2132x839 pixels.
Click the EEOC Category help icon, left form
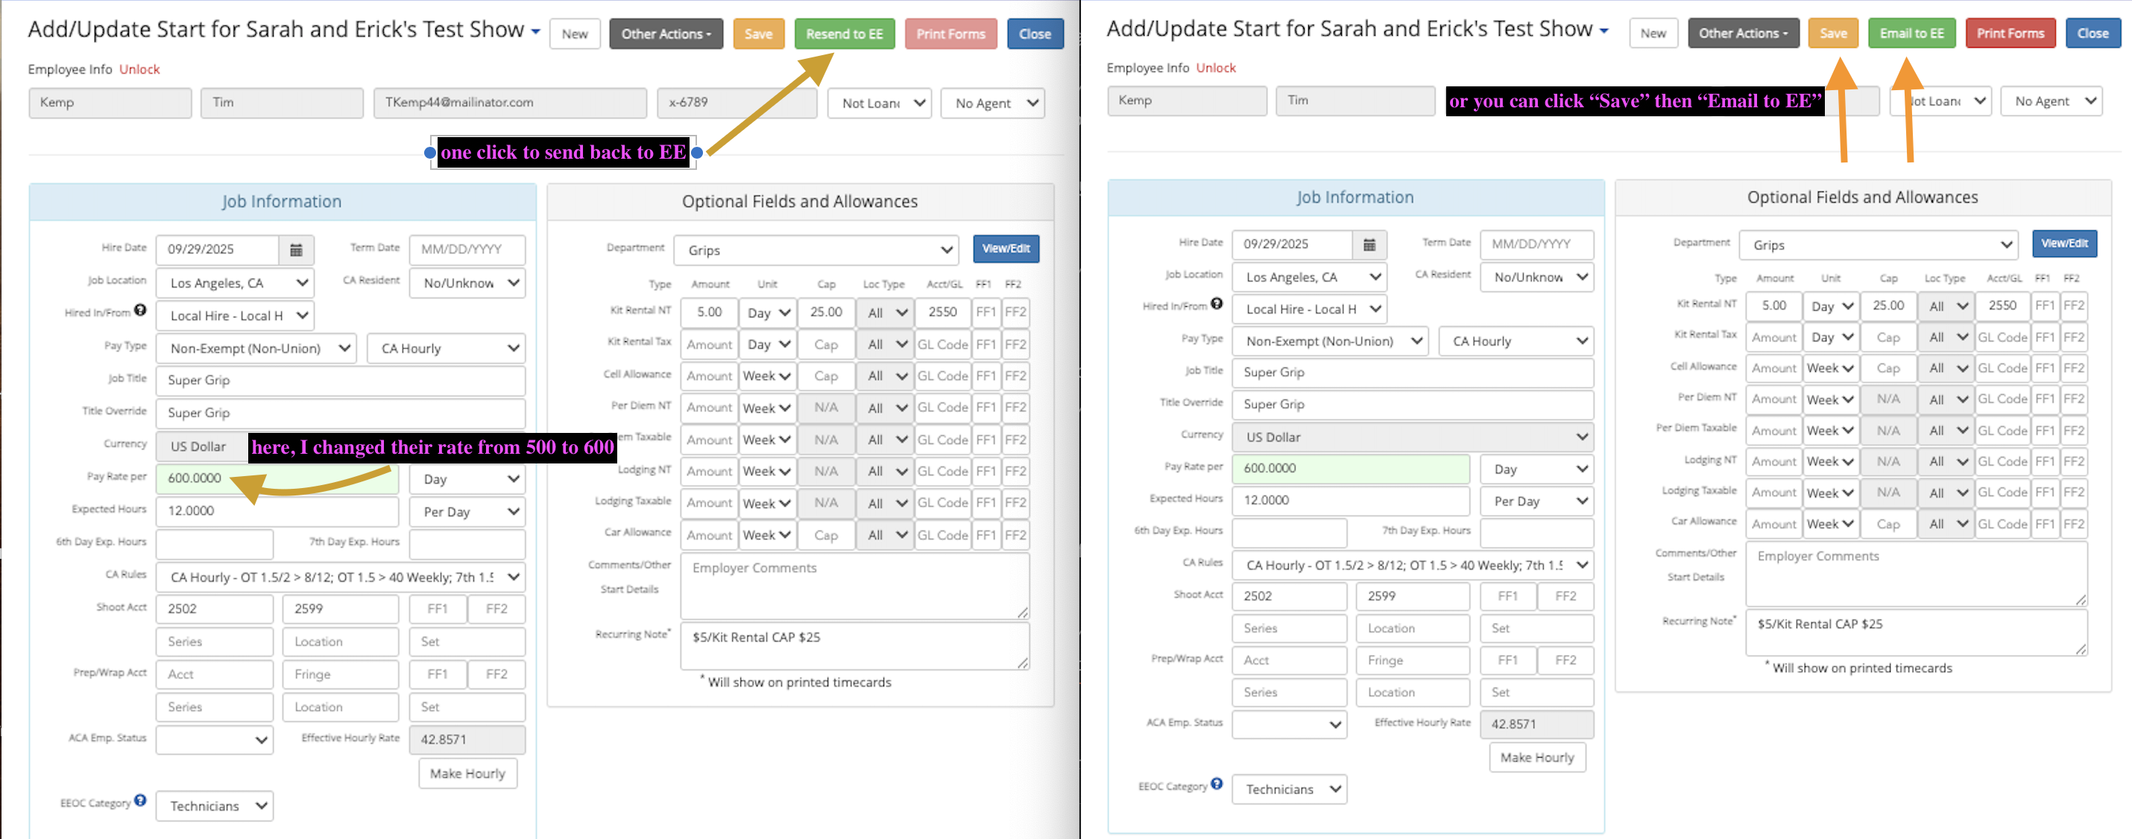141,801
